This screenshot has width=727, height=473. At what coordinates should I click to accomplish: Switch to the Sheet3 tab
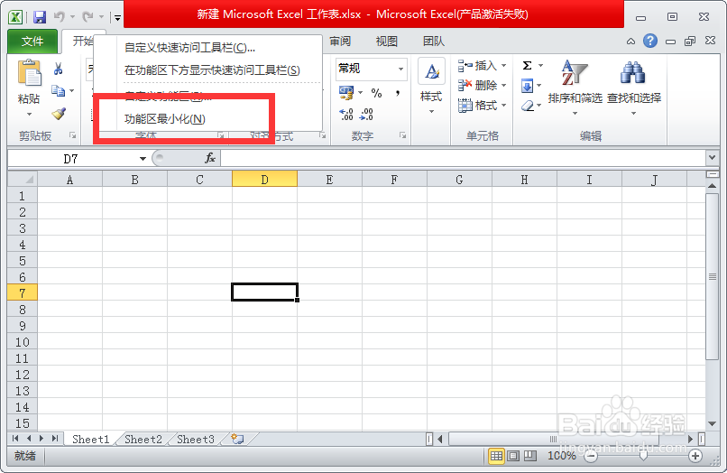coord(195,439)
